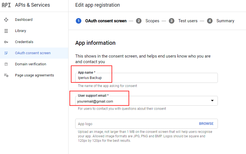
Task: Select step 4 circle for Summary
Action: (x=210, y=21)
